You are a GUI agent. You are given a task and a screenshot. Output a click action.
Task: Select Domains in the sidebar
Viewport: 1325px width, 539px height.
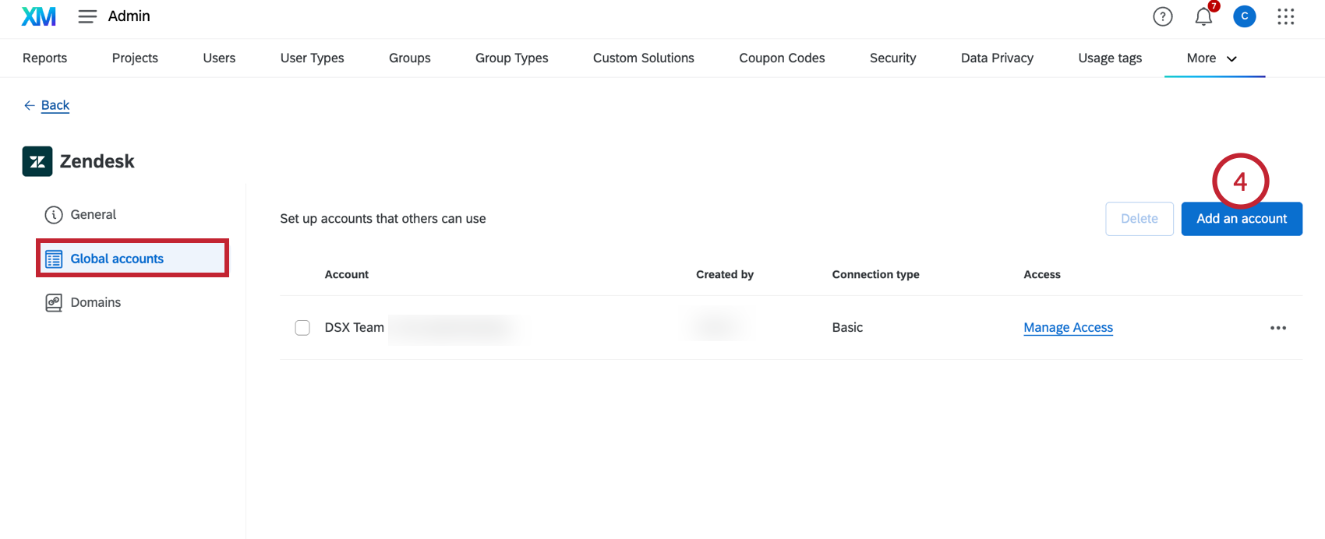96,302
